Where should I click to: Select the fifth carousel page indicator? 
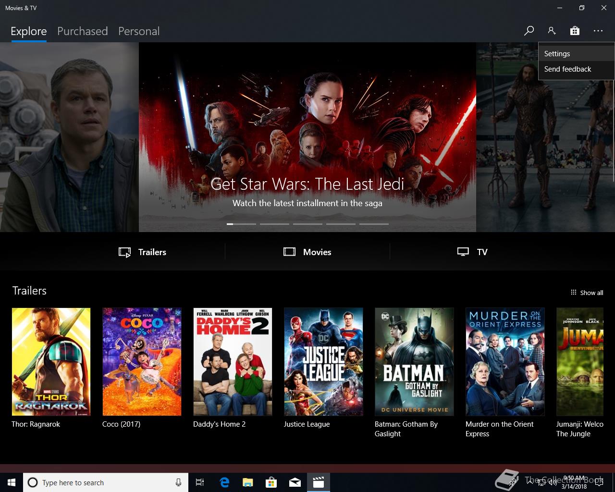tap(374, 224)
